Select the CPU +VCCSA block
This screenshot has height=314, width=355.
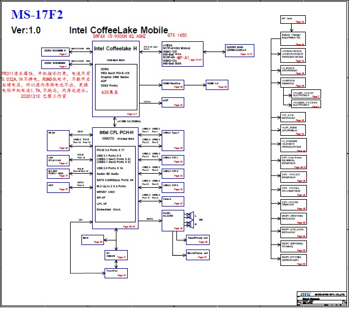tap(293, 191)
